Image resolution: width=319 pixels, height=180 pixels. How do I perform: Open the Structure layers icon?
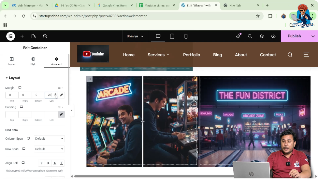pos(262,36)
